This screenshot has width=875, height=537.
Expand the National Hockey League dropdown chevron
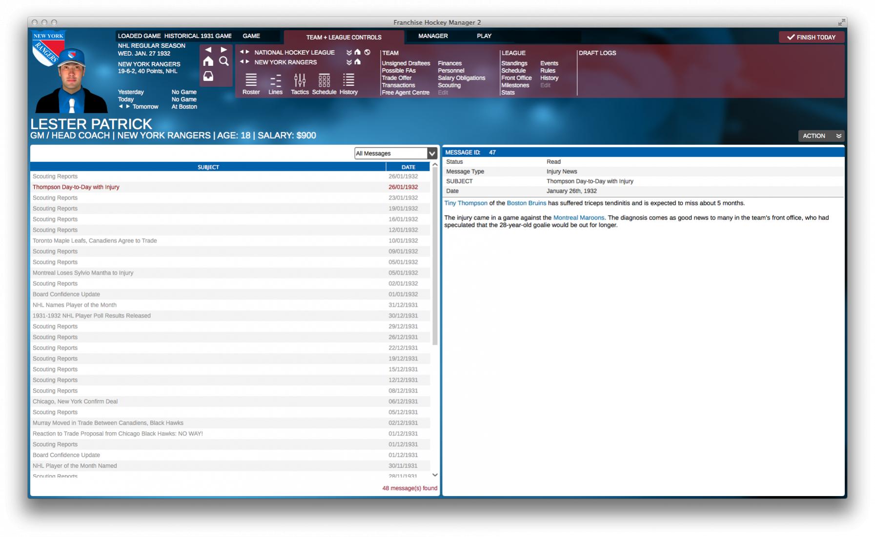pyautogui.click(x=349, y=53)
